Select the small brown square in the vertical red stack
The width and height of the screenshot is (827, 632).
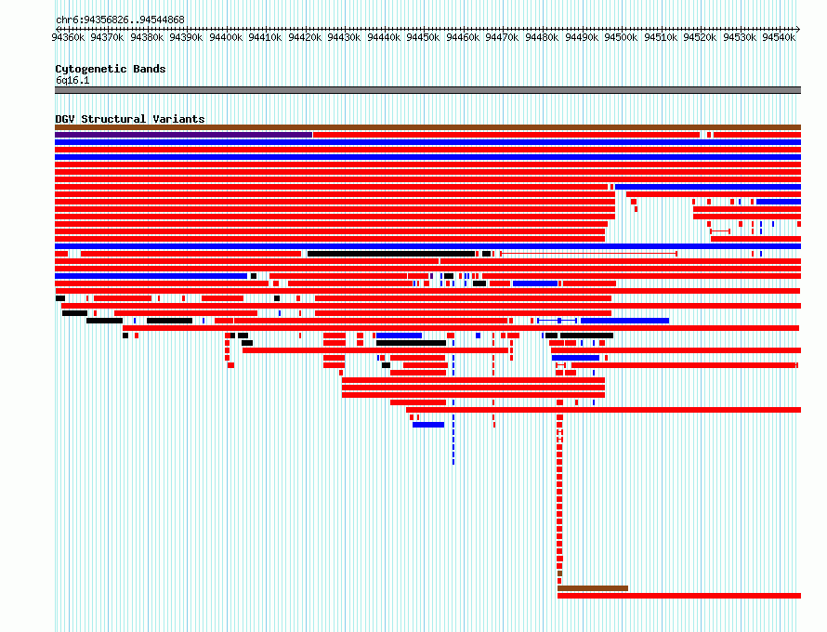pos(559,573)
